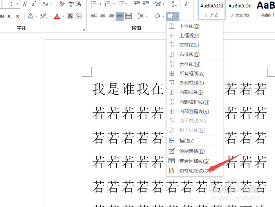Viewport: 275px width, 207px height.
Task: Insert 横线(Z) horizontal line
Action: 195,141
